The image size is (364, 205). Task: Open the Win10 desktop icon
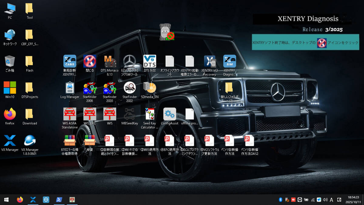tap(10, 90)
